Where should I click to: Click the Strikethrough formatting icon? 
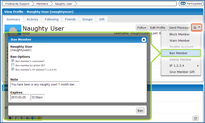point(27,118)
